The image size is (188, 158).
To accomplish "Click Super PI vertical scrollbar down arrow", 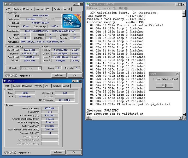I will (184, 115).
